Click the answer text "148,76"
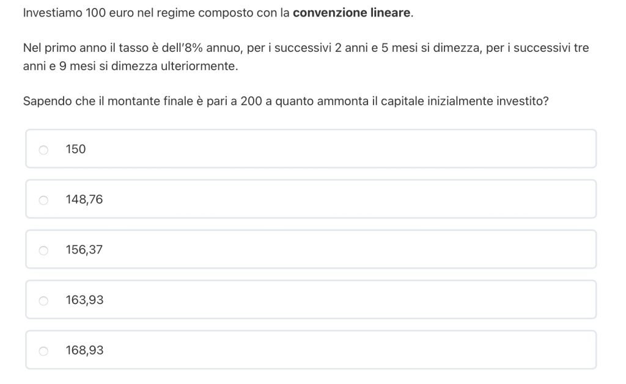This screenshot has width=626, height=384. point(84,200)
